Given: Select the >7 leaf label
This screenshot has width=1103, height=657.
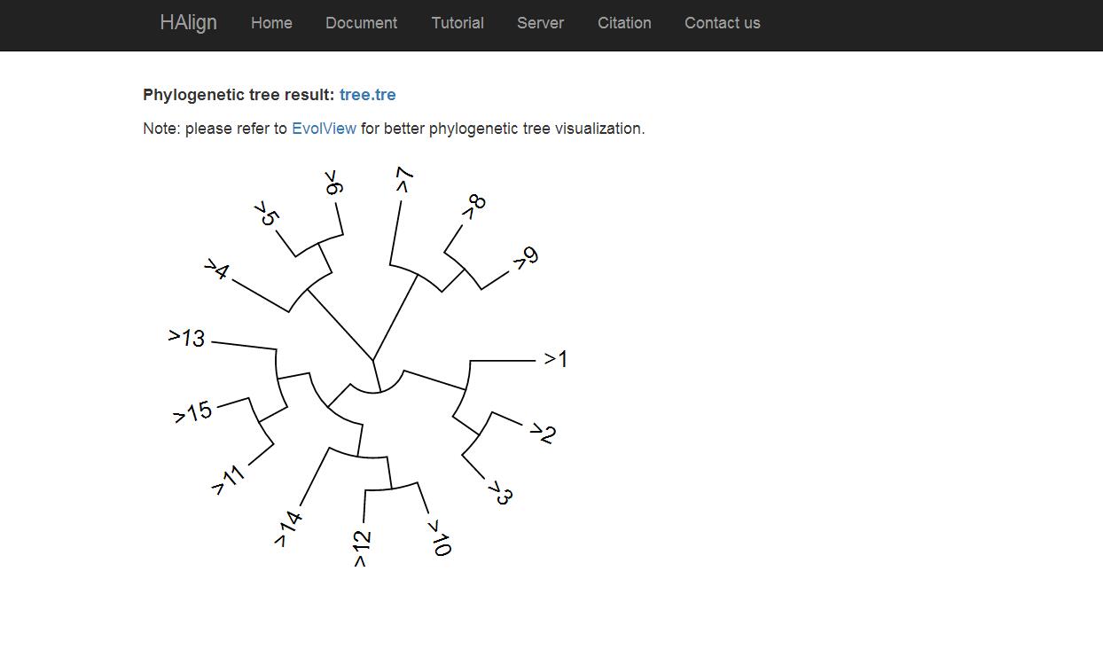Looking at the screenshot, I should [403, 180].
